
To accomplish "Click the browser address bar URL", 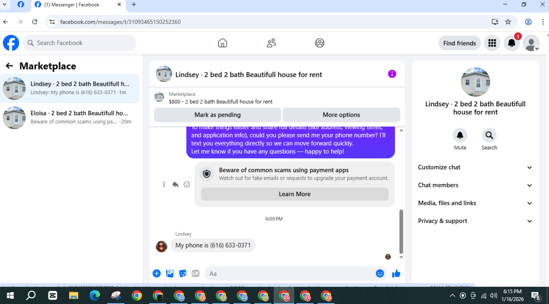I will click(x=121, y=22).
